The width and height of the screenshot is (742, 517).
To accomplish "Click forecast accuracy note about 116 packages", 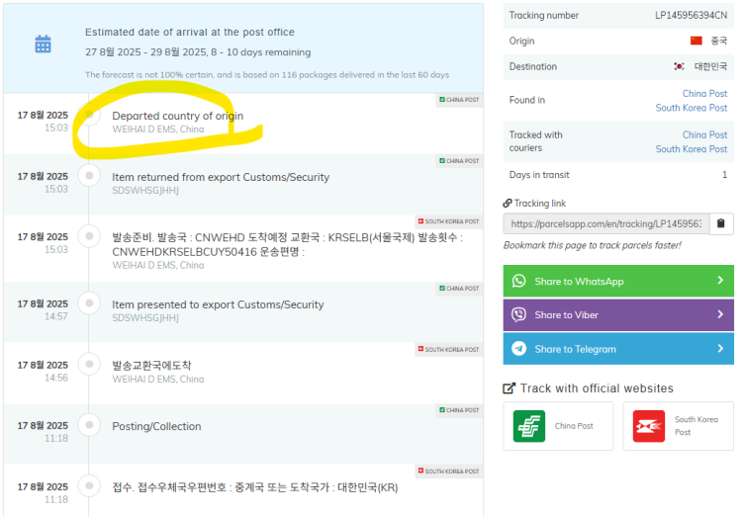I will (x=267, y=75).
